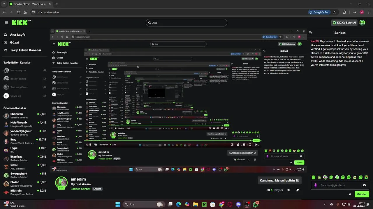Viewport: 373px width, 209px height.
Task: Open the Kick sidebar hamburger menu
Action: [x=6, y=23]
